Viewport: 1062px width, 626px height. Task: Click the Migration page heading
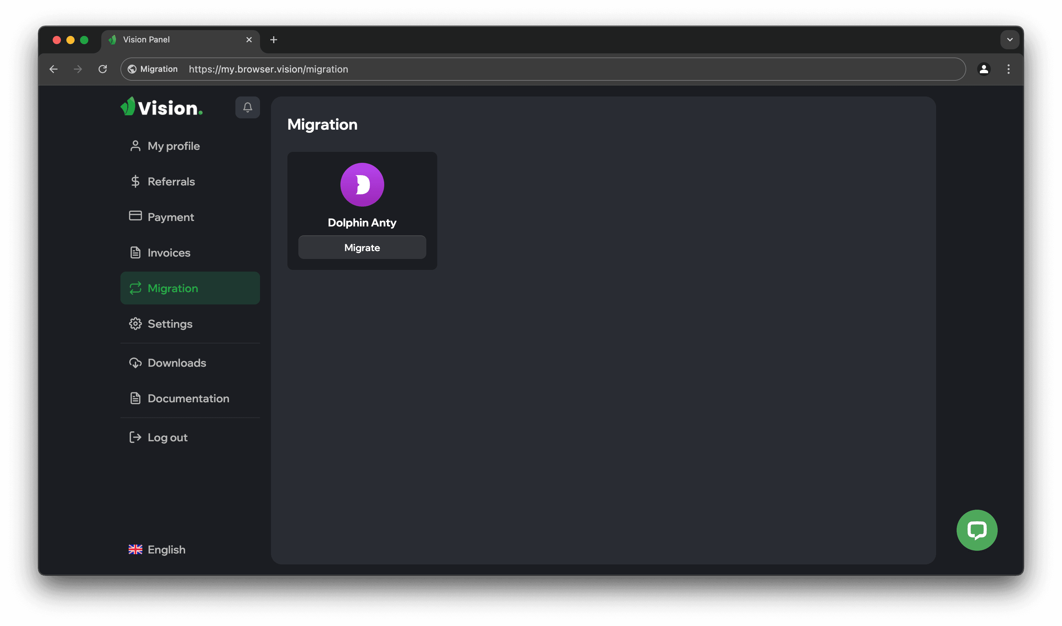coord(322,125)
